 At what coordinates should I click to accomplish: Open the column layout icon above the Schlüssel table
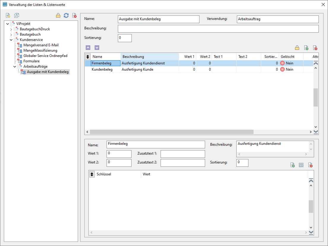(x=301, y=165)
